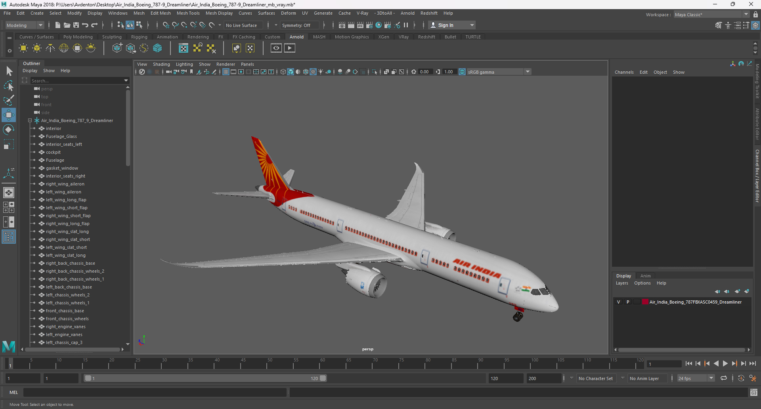The width and height of the screenshot is (761, 409).
Task: Activate the Move tool in toolbox
Action: [9, 115]
